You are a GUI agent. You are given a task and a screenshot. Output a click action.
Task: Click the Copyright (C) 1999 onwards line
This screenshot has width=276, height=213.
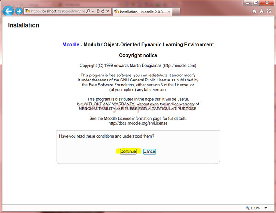click(x=138, y=66)
